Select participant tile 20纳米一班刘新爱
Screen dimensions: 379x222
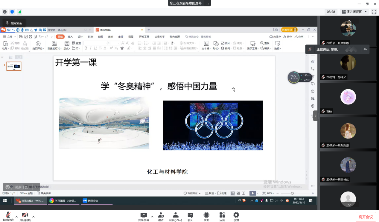[348, 133]
